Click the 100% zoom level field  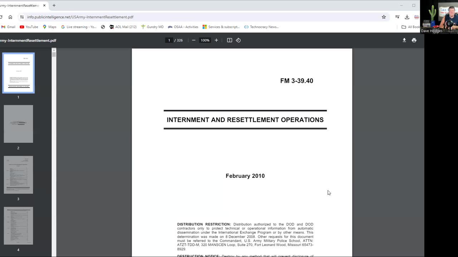point(205,40)
